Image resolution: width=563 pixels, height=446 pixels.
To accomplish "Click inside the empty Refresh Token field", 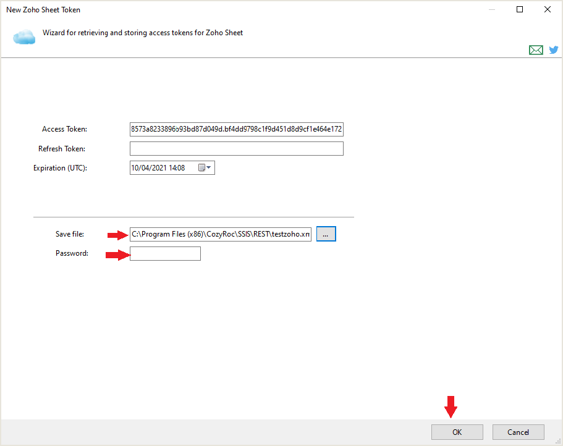I will (x=237, y=148).
